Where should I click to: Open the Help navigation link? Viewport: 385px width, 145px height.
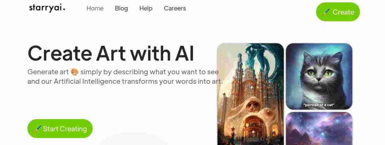pos(146,8)
